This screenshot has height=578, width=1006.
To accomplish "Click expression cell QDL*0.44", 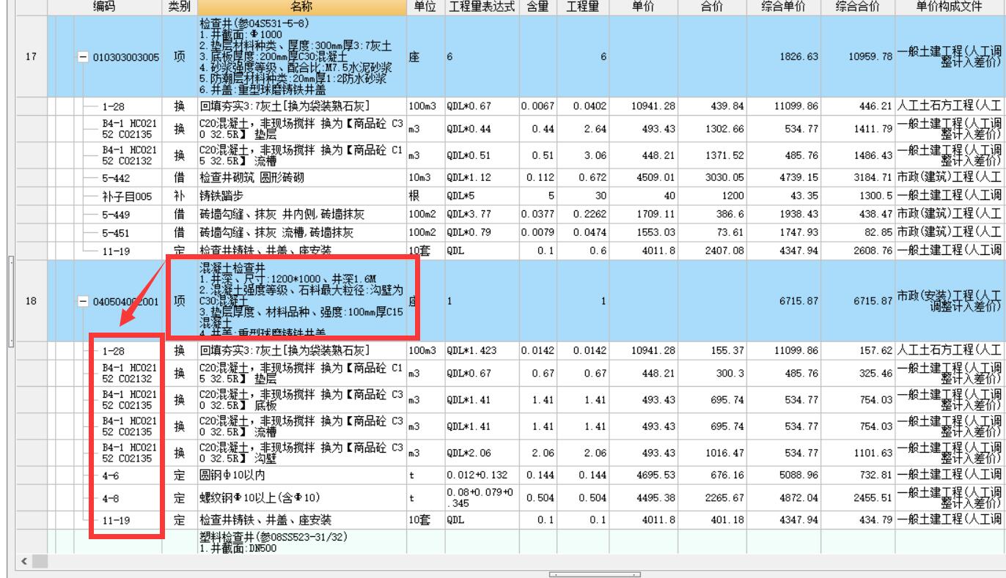I will (480, 129).
